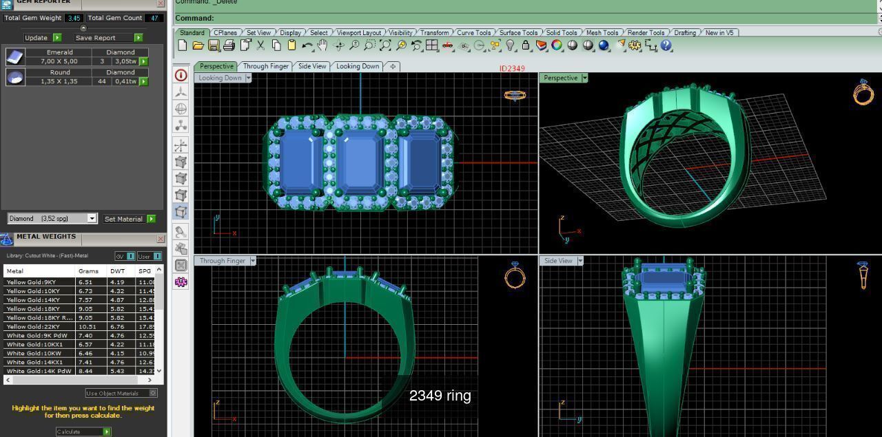882x437 pixels.
Task: Click the pink gear icon in side toolbar
Action: 181,281
